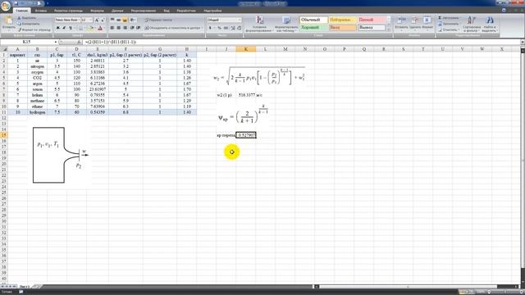Click the Name Box showing K15
Image resolution: width=525 pixels, height=295 pixels.
27,42
